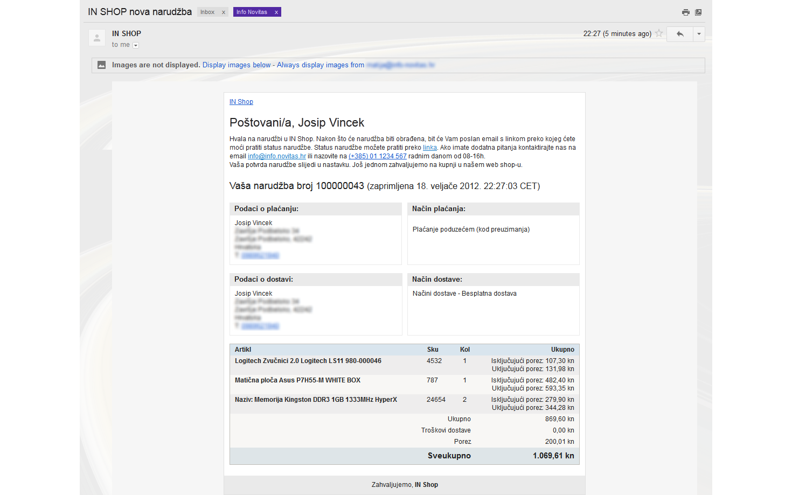This screenshot has height=495, width=792.
Task: Click Sku value 4532
Action: (x=434, y=361)
